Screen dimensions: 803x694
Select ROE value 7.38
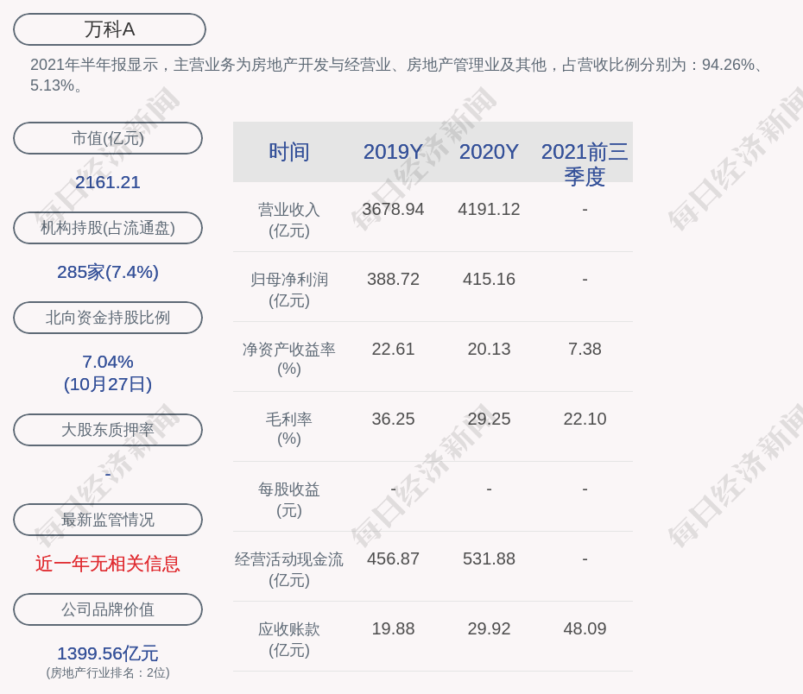point(585,349)
